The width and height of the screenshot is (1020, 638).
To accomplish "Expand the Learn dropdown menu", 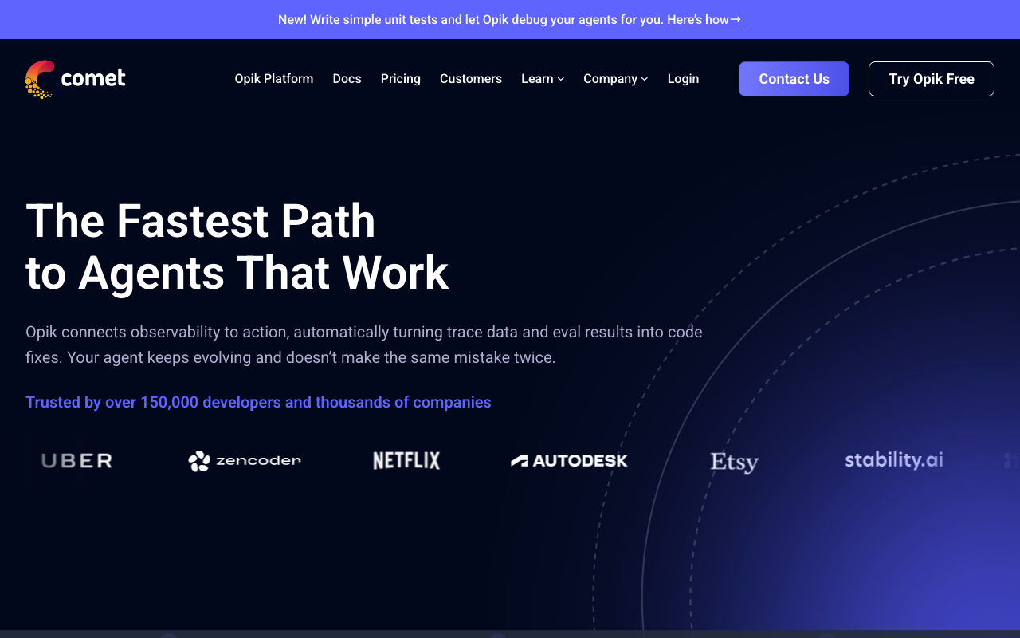I will [x=543, y=79].
